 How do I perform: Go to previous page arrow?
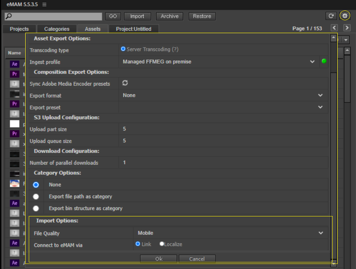[x=334, y=28]
